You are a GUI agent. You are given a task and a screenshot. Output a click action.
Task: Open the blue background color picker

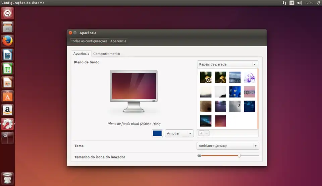157,133
